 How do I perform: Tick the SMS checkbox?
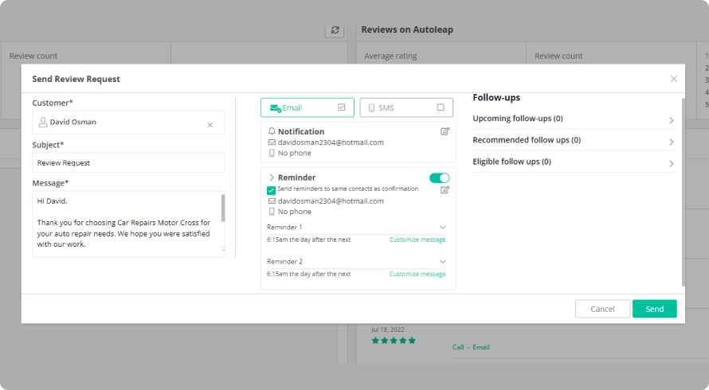[x=441, y=107]
